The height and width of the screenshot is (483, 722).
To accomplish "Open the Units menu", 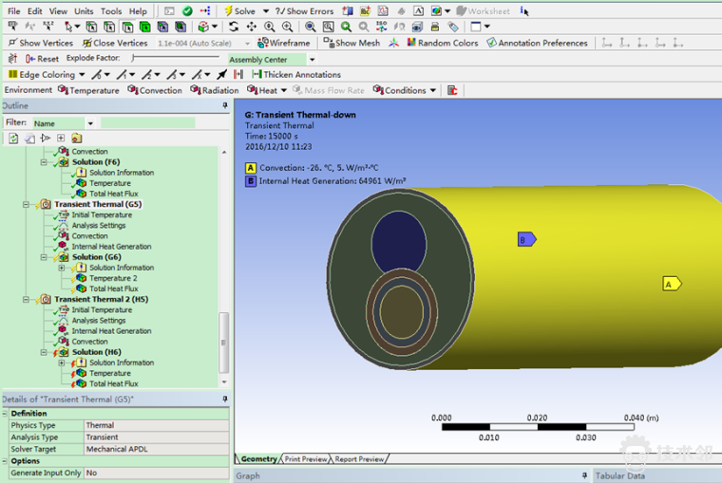I will click(84, 11).
